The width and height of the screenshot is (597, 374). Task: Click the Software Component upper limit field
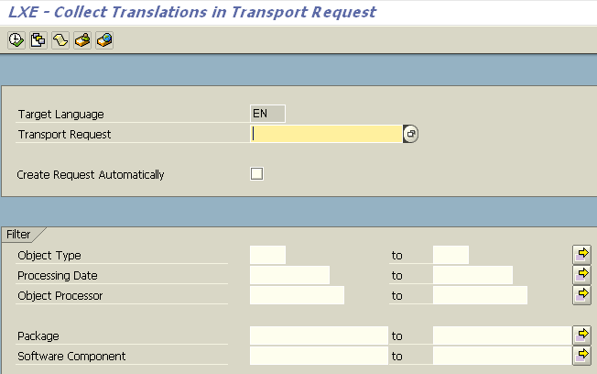[502, 356]
